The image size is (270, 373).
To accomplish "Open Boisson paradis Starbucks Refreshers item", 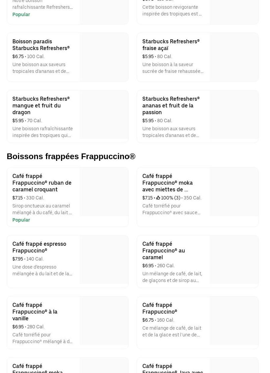I will (x=41, y=45).
